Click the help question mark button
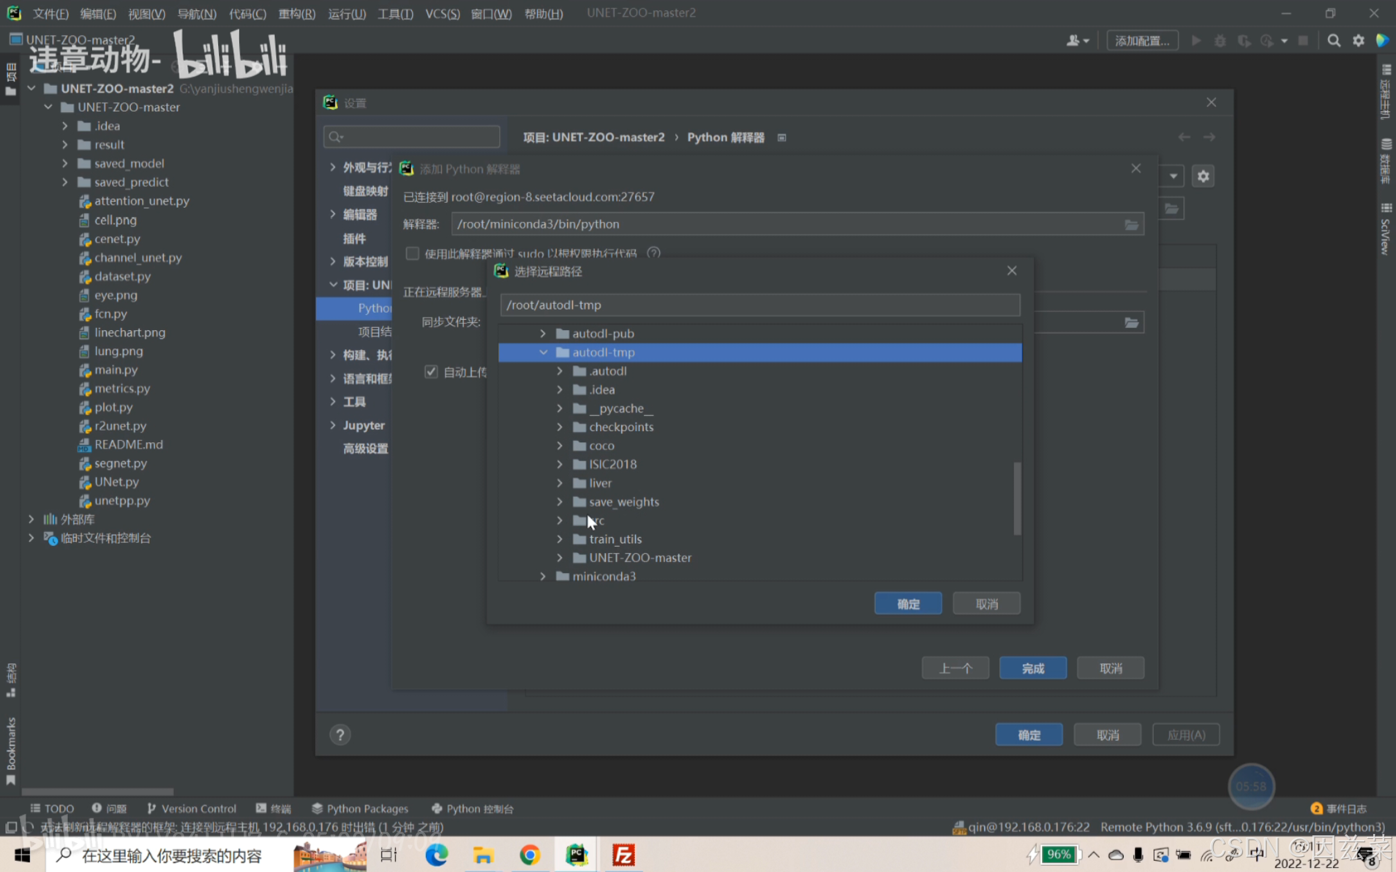The height and width of the screenshot is (872, 1396). pyautogui.click(x=340, y=734)
